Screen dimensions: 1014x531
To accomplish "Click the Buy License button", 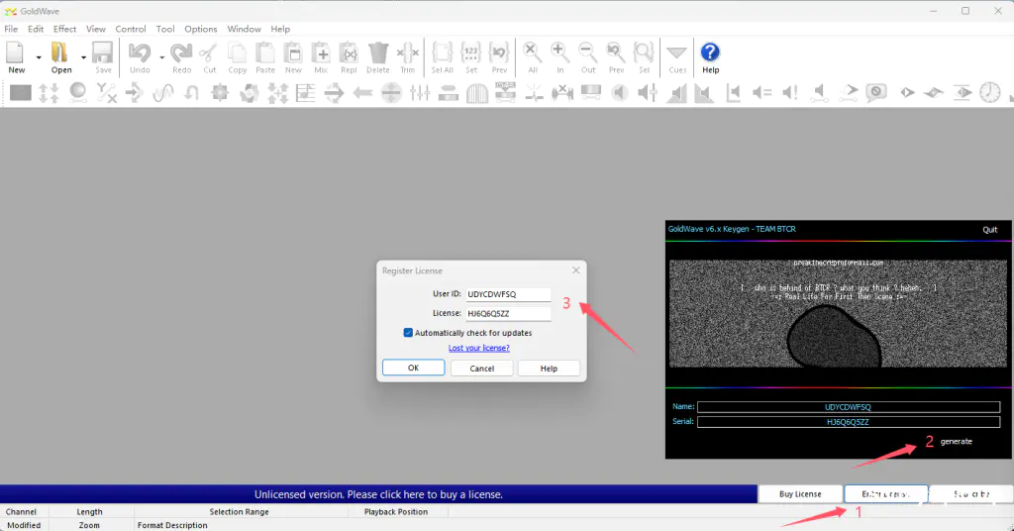I will click(x=800, y=493).
